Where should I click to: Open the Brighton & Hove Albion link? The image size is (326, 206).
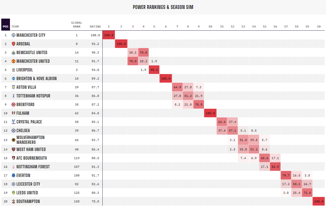click(x=37, y=79)
